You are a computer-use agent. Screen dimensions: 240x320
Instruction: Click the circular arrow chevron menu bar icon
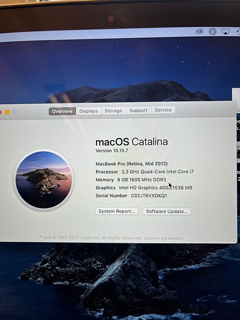(x=212, y=31)
